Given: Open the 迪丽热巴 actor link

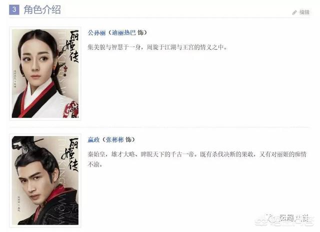Looking at the screenshot, I should (x=123, y=32).
